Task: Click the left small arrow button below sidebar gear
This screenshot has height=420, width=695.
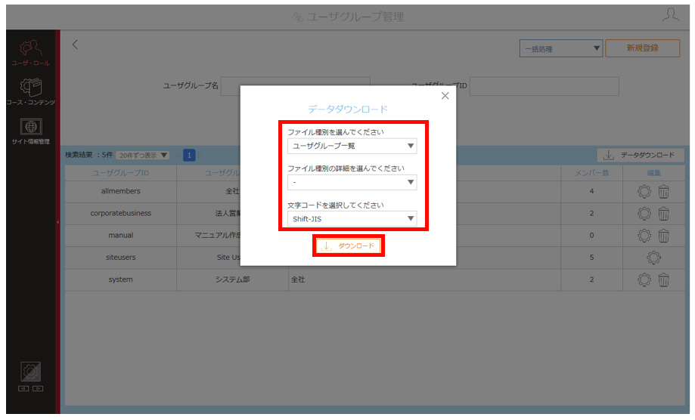Action: coord(23,388)
